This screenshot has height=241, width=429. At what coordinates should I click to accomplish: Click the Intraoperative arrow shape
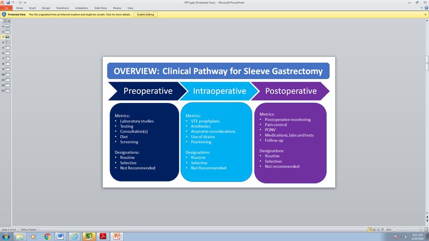[x=220, y=91]
